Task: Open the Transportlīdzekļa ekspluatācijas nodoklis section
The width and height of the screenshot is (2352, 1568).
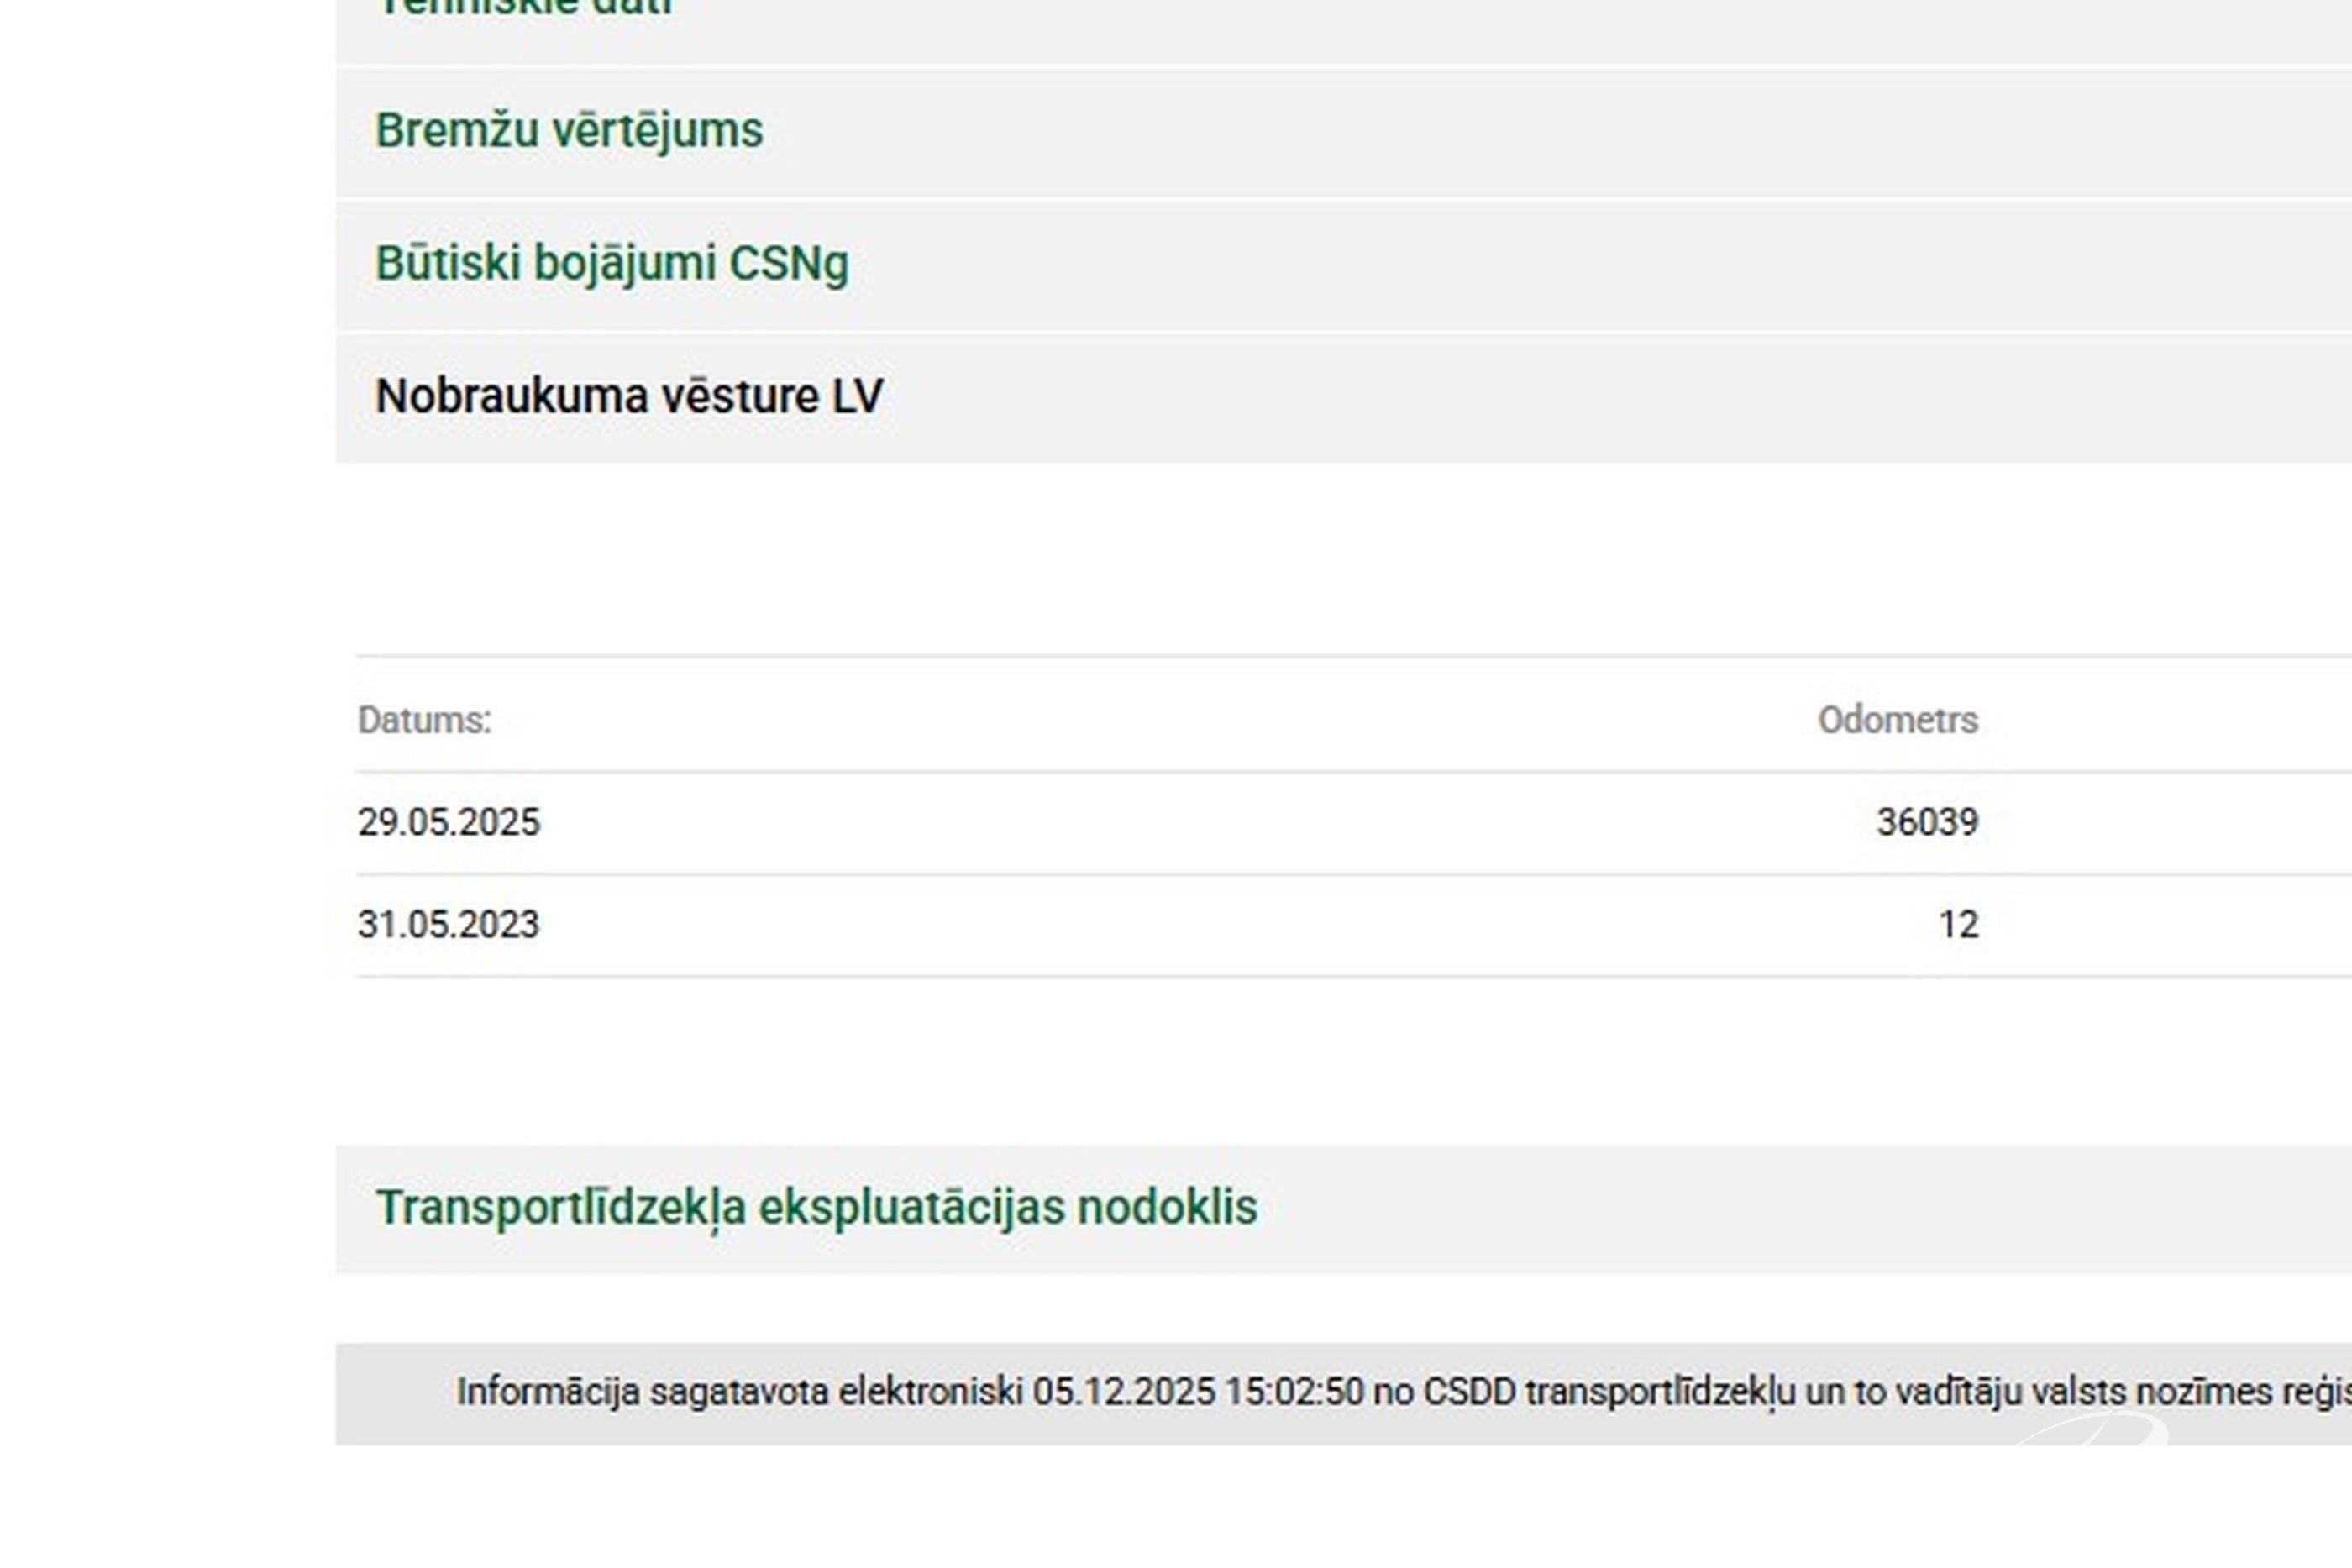Action: coord(816,1207)
